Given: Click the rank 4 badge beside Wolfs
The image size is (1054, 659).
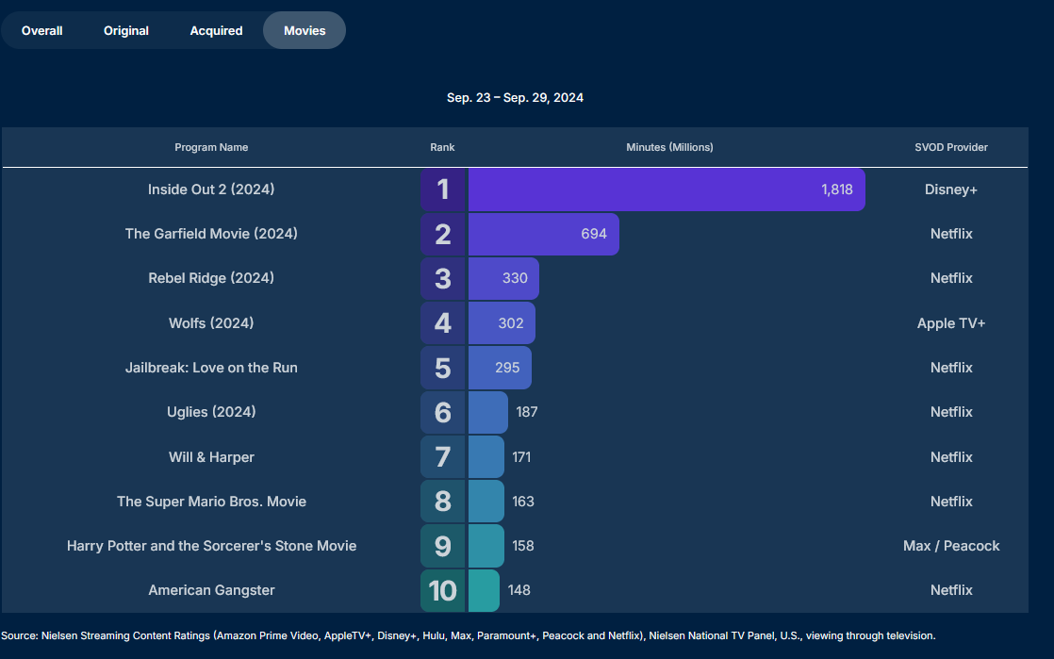Looking at the screenshot, I should point(443,323).
